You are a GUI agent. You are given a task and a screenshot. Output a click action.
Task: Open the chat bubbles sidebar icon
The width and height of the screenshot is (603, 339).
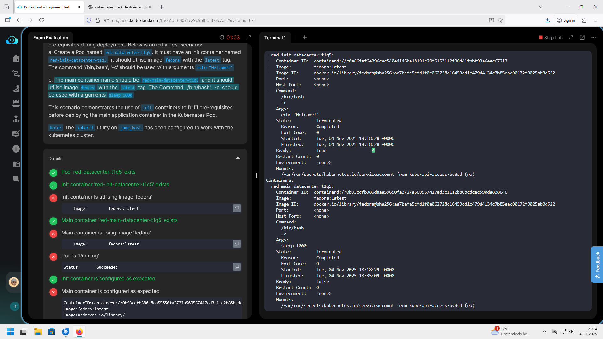[16, 179]
